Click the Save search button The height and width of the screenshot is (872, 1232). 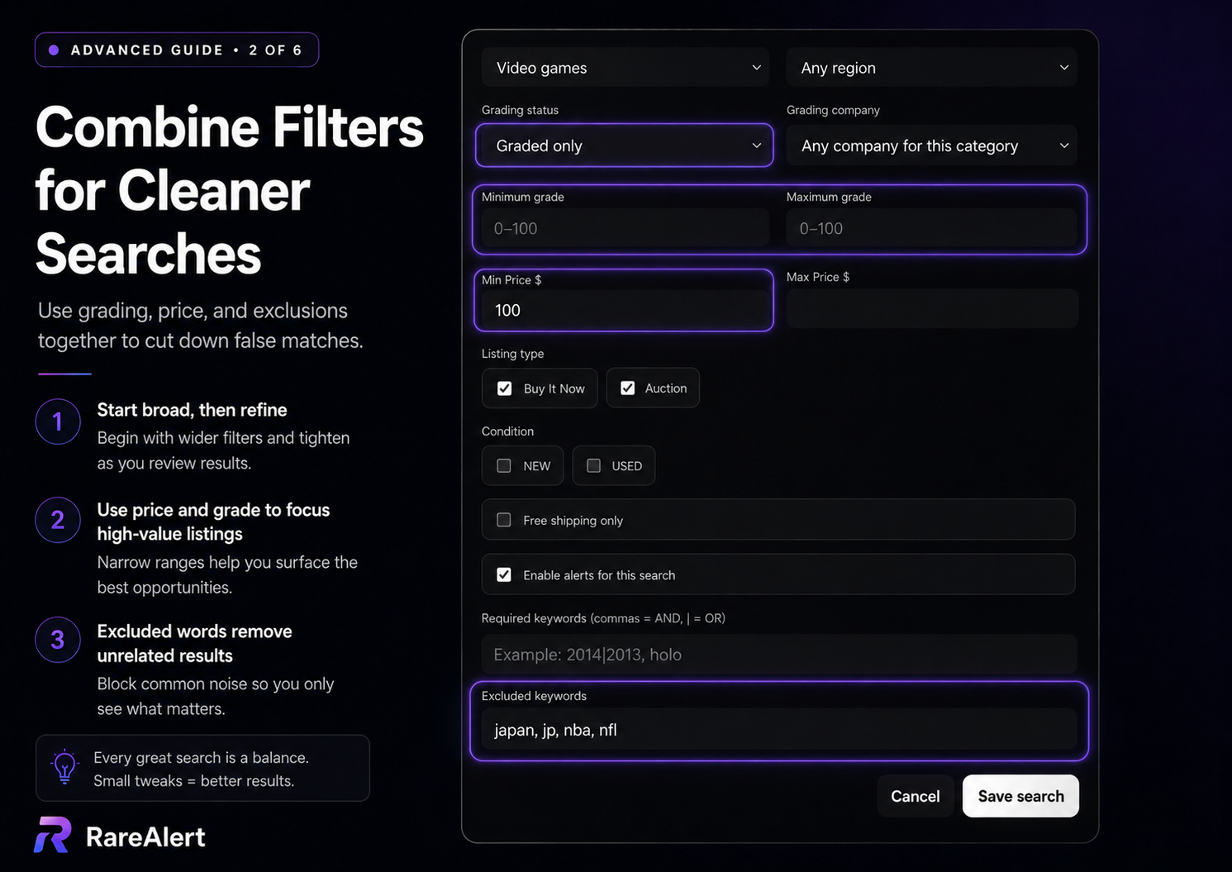click(1020, 796)
